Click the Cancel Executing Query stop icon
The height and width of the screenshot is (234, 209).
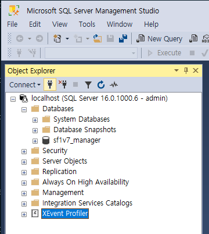point(192,53)
